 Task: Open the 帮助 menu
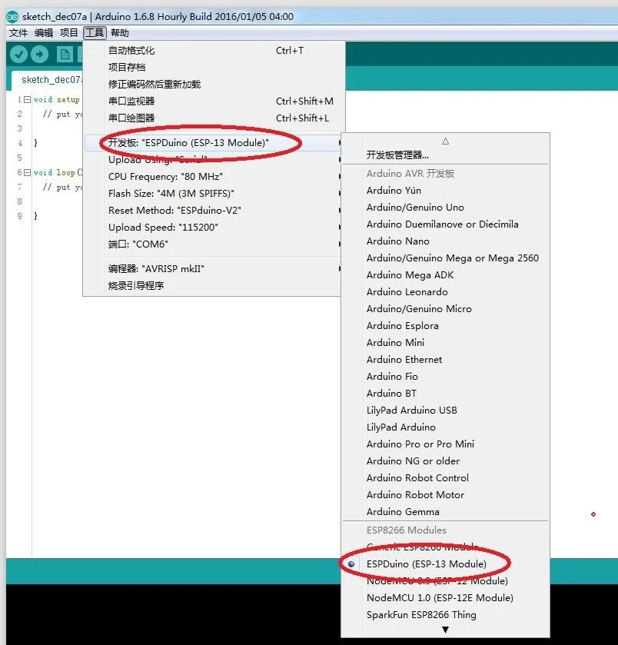120,32
